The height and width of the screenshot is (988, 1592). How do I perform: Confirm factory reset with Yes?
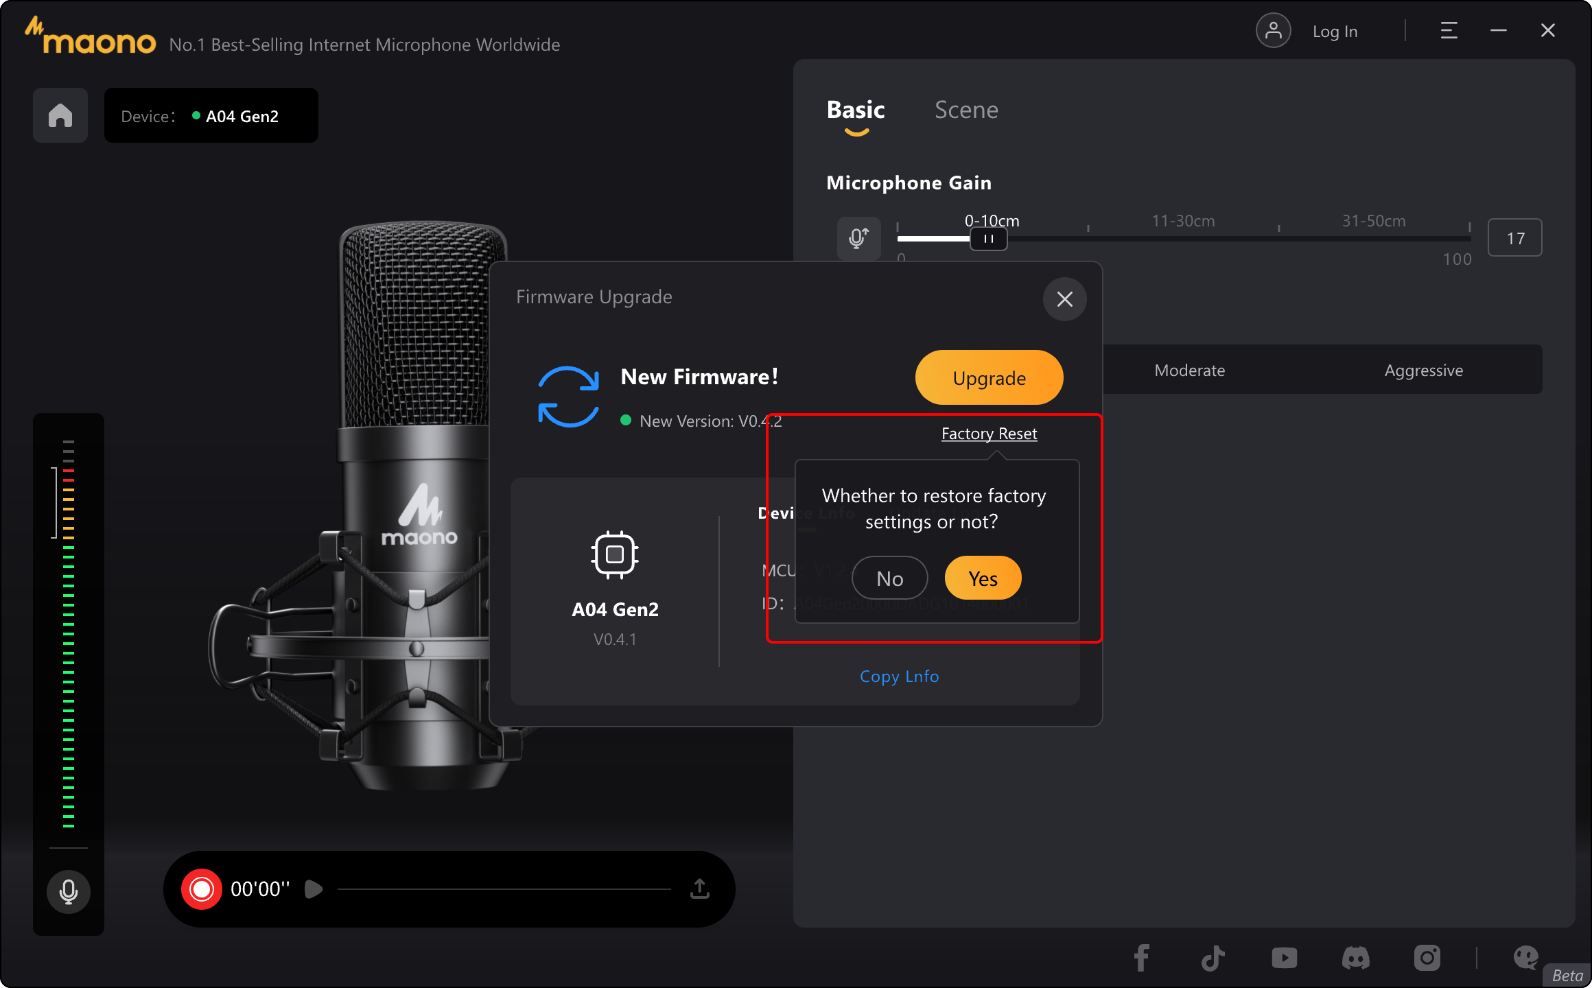[983, 578]
